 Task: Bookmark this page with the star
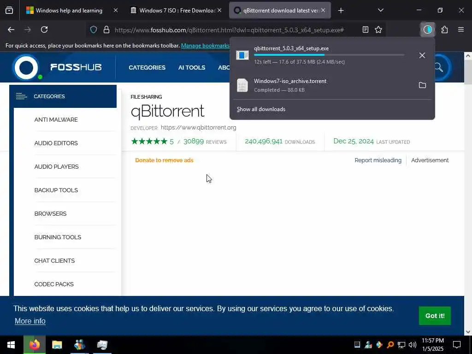pyautogui.click(x=378, y=29)
